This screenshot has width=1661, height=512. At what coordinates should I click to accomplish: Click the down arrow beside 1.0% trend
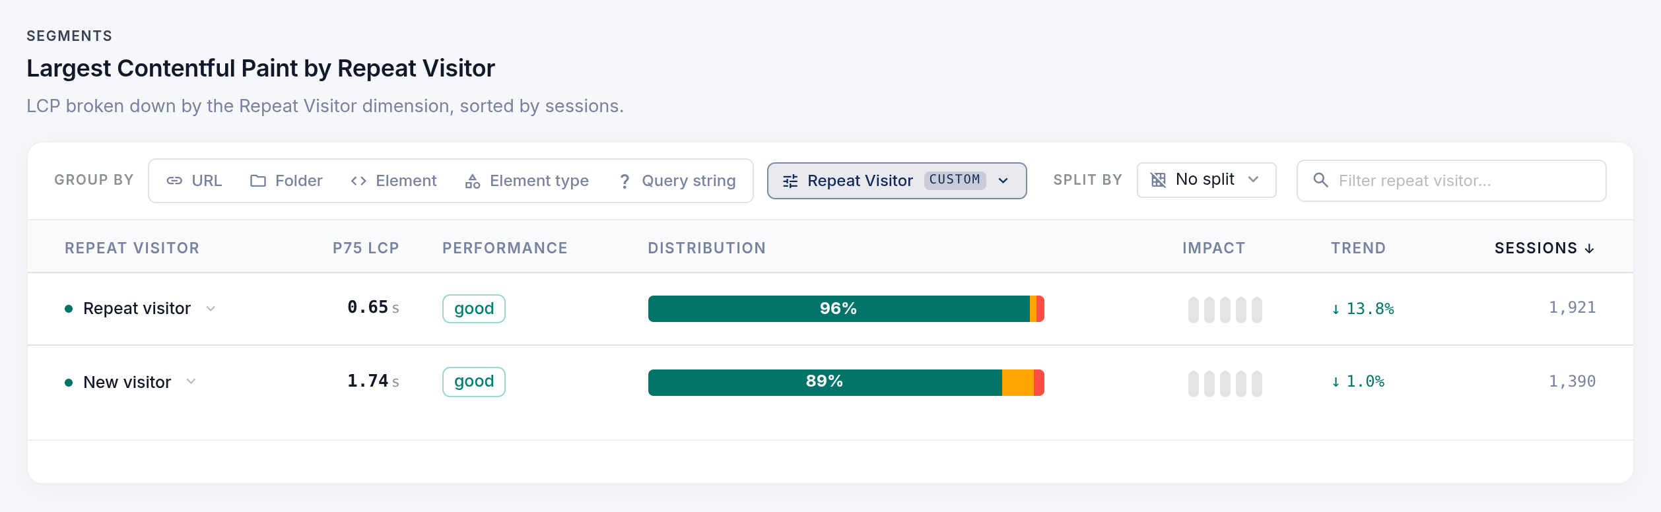(1336, 382)
